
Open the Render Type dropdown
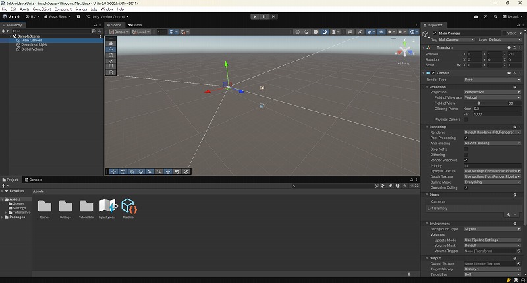point(492,80)
